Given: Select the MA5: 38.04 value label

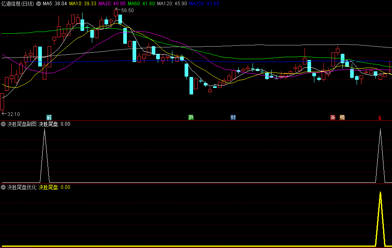Looking at the screenshot, I should click(x=55, y=4).
